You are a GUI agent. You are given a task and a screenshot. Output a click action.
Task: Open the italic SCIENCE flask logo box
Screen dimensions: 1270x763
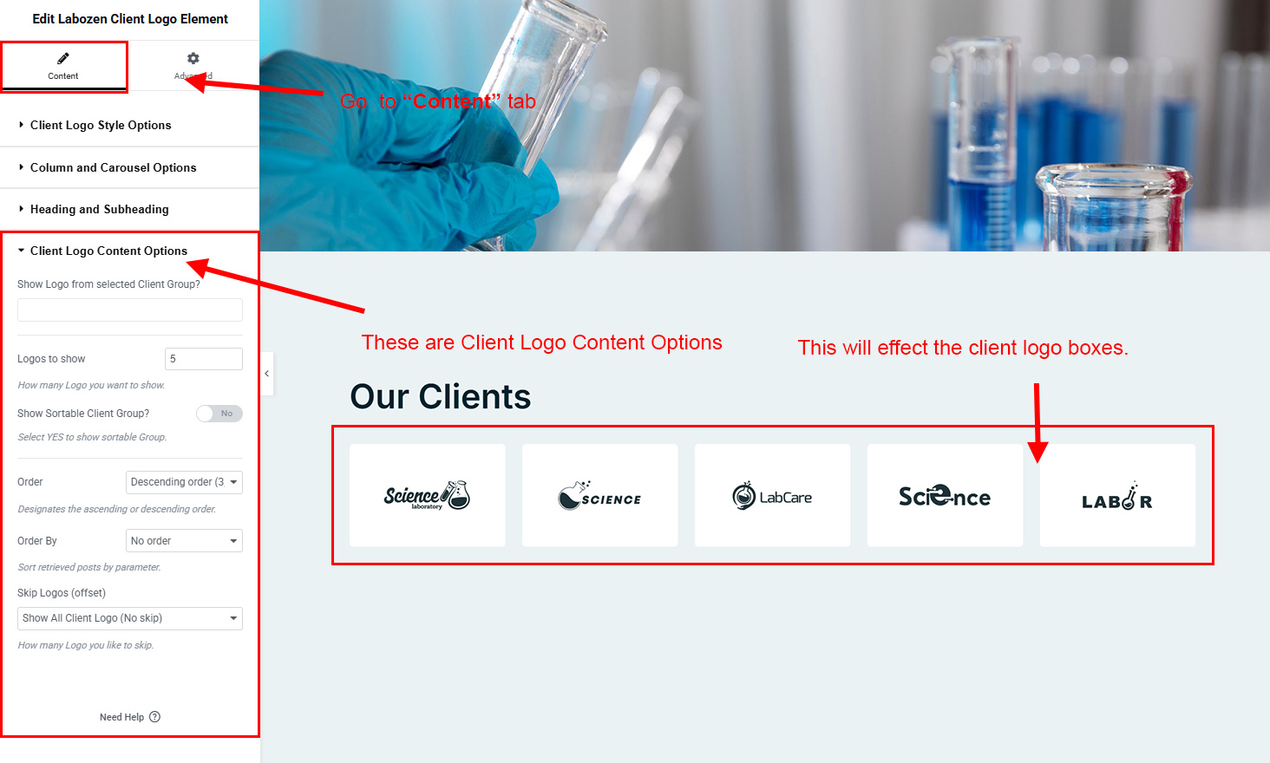(x=599, y=495)
